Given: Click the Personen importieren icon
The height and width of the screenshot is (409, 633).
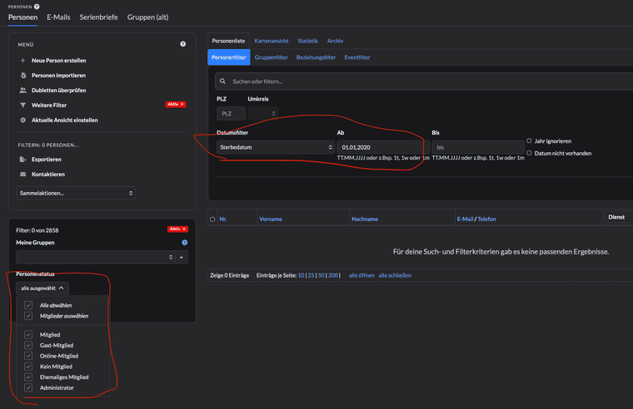Looking at the screenshot, I should click(23, 76).
